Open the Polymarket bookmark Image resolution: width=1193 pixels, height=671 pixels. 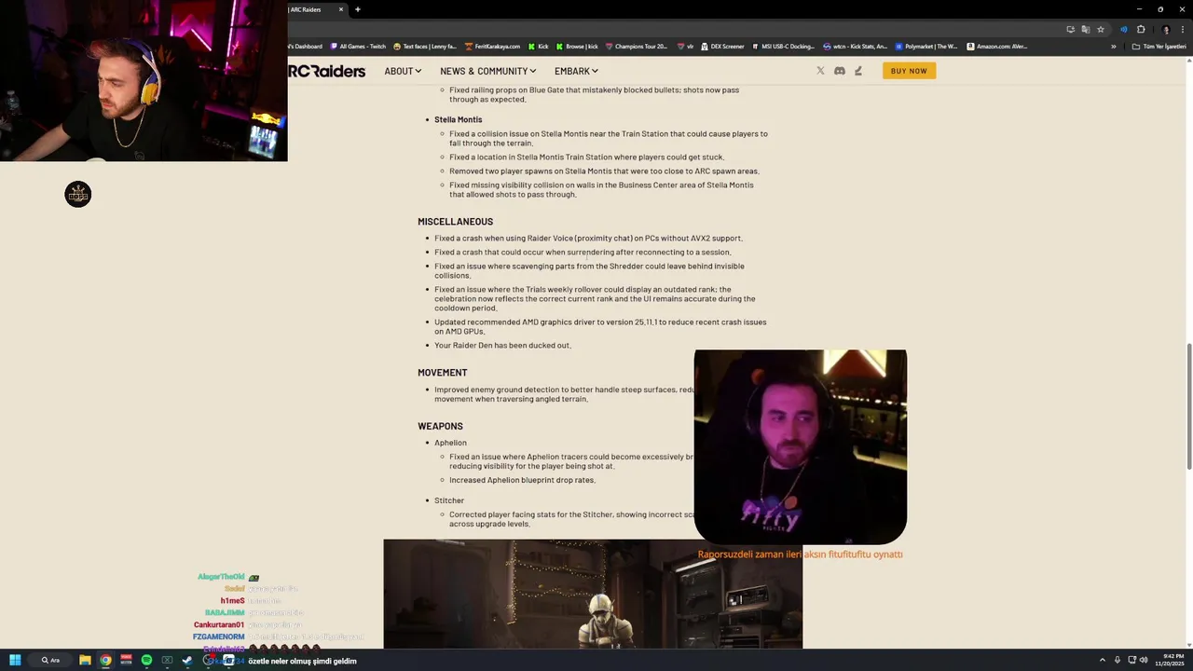coord(926,46)
